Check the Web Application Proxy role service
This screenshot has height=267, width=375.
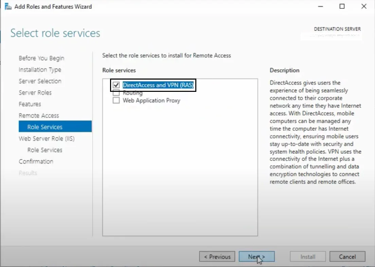point(115,100)
